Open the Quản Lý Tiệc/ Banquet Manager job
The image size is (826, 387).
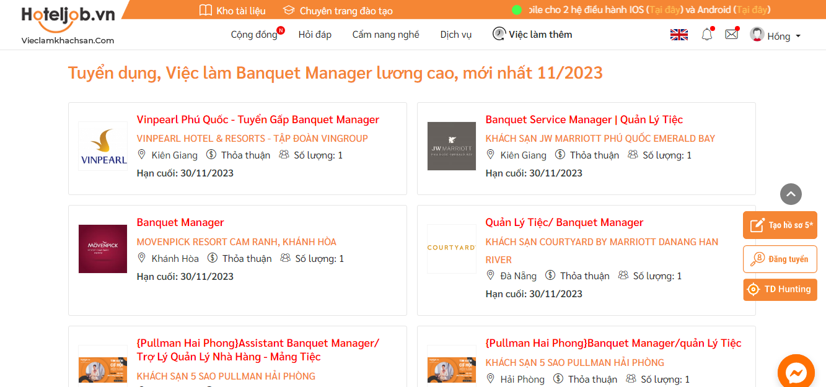point(565,222)
